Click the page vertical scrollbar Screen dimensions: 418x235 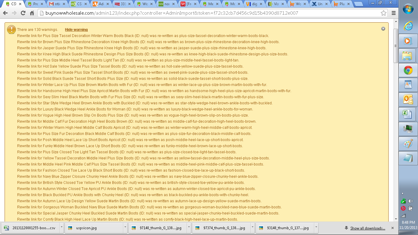point(396,46)
